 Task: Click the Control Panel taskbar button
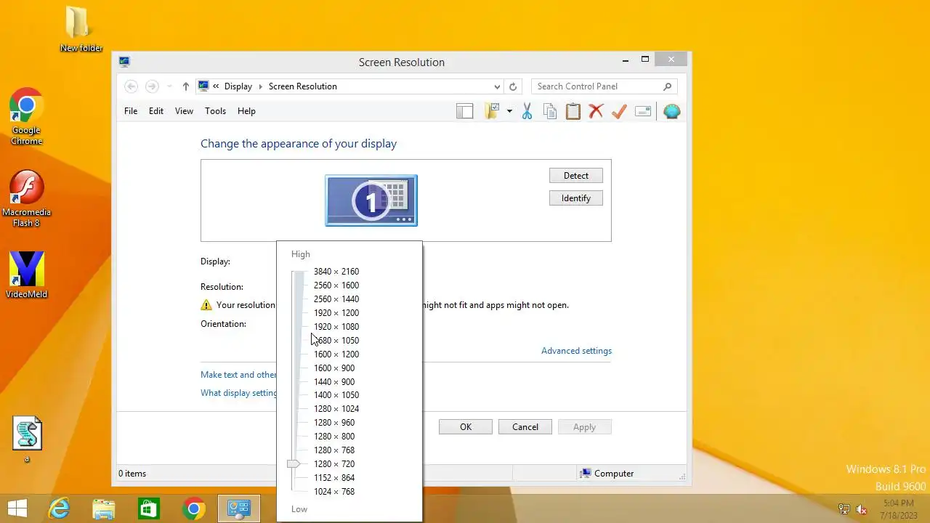coord(239,508)
